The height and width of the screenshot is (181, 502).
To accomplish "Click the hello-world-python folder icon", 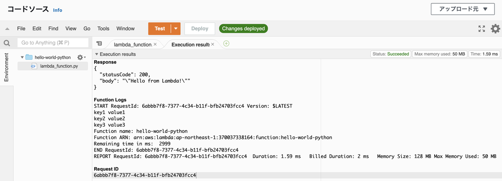I will coord(29,57).
